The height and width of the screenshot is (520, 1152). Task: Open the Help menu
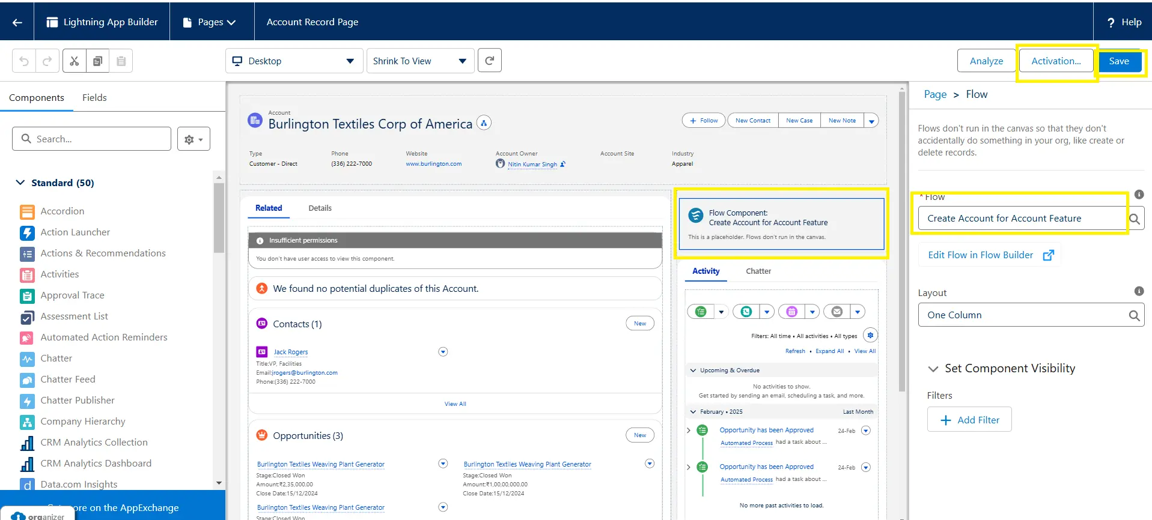[1124, 22]
